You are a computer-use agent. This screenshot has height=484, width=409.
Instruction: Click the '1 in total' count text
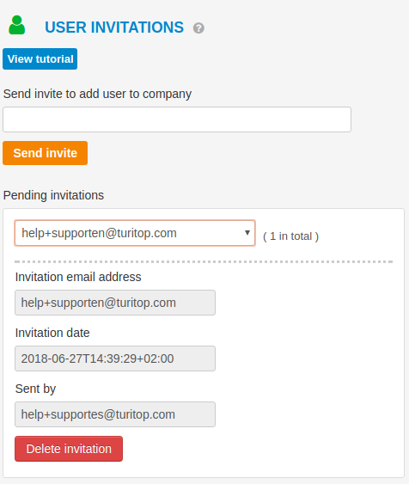[x=291, y=236]
